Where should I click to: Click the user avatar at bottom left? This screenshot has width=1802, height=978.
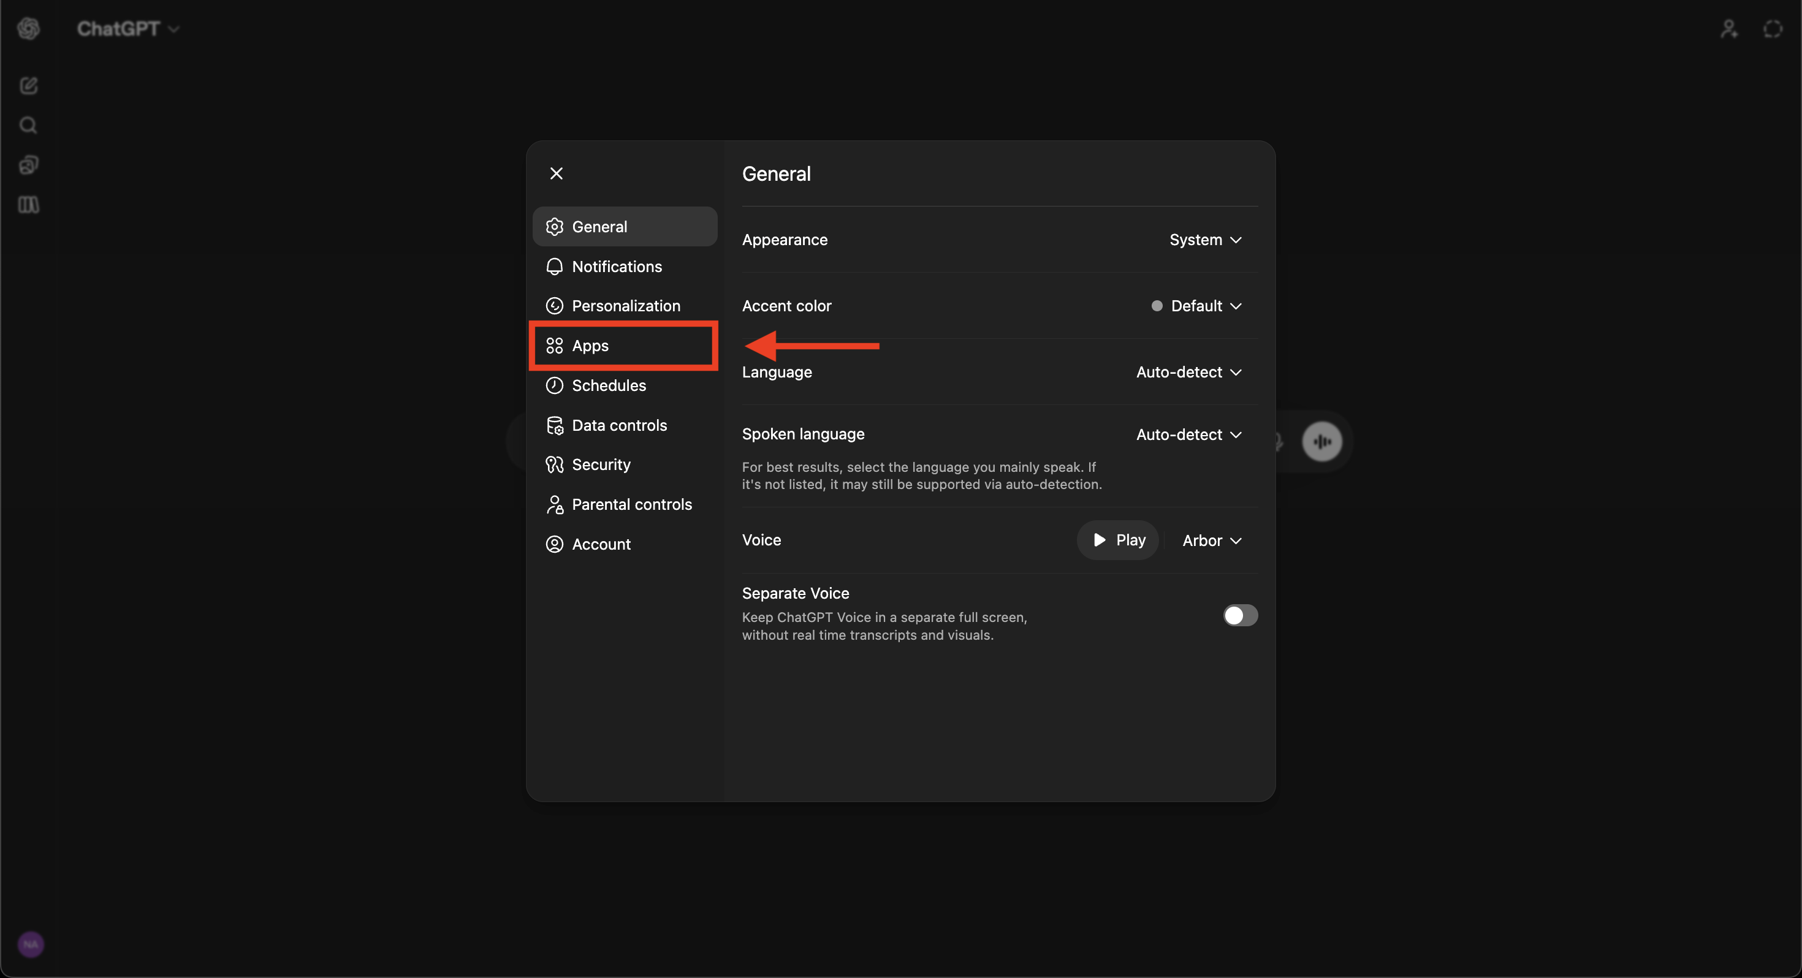(x=31, y=944)
